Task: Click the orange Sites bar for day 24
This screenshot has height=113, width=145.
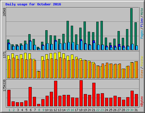Action: 107,70
